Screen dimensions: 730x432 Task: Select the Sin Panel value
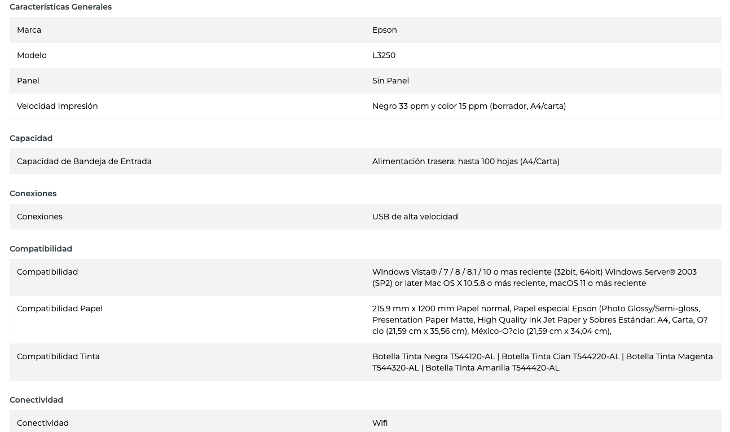coord(390,81)
